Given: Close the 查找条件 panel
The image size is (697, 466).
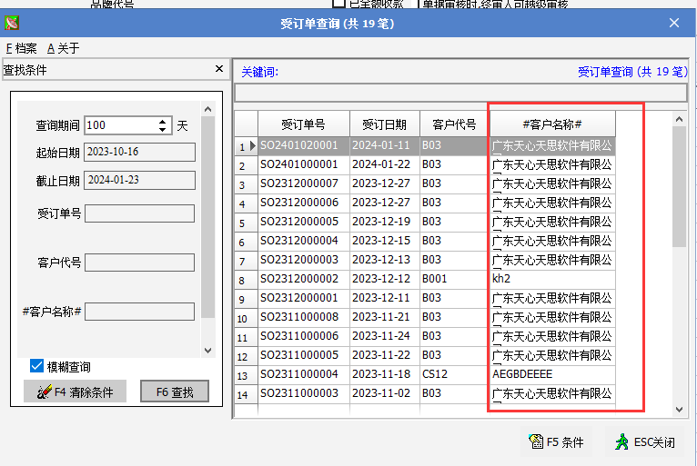Looking at the screenshot, I should (x=218, y=69).
